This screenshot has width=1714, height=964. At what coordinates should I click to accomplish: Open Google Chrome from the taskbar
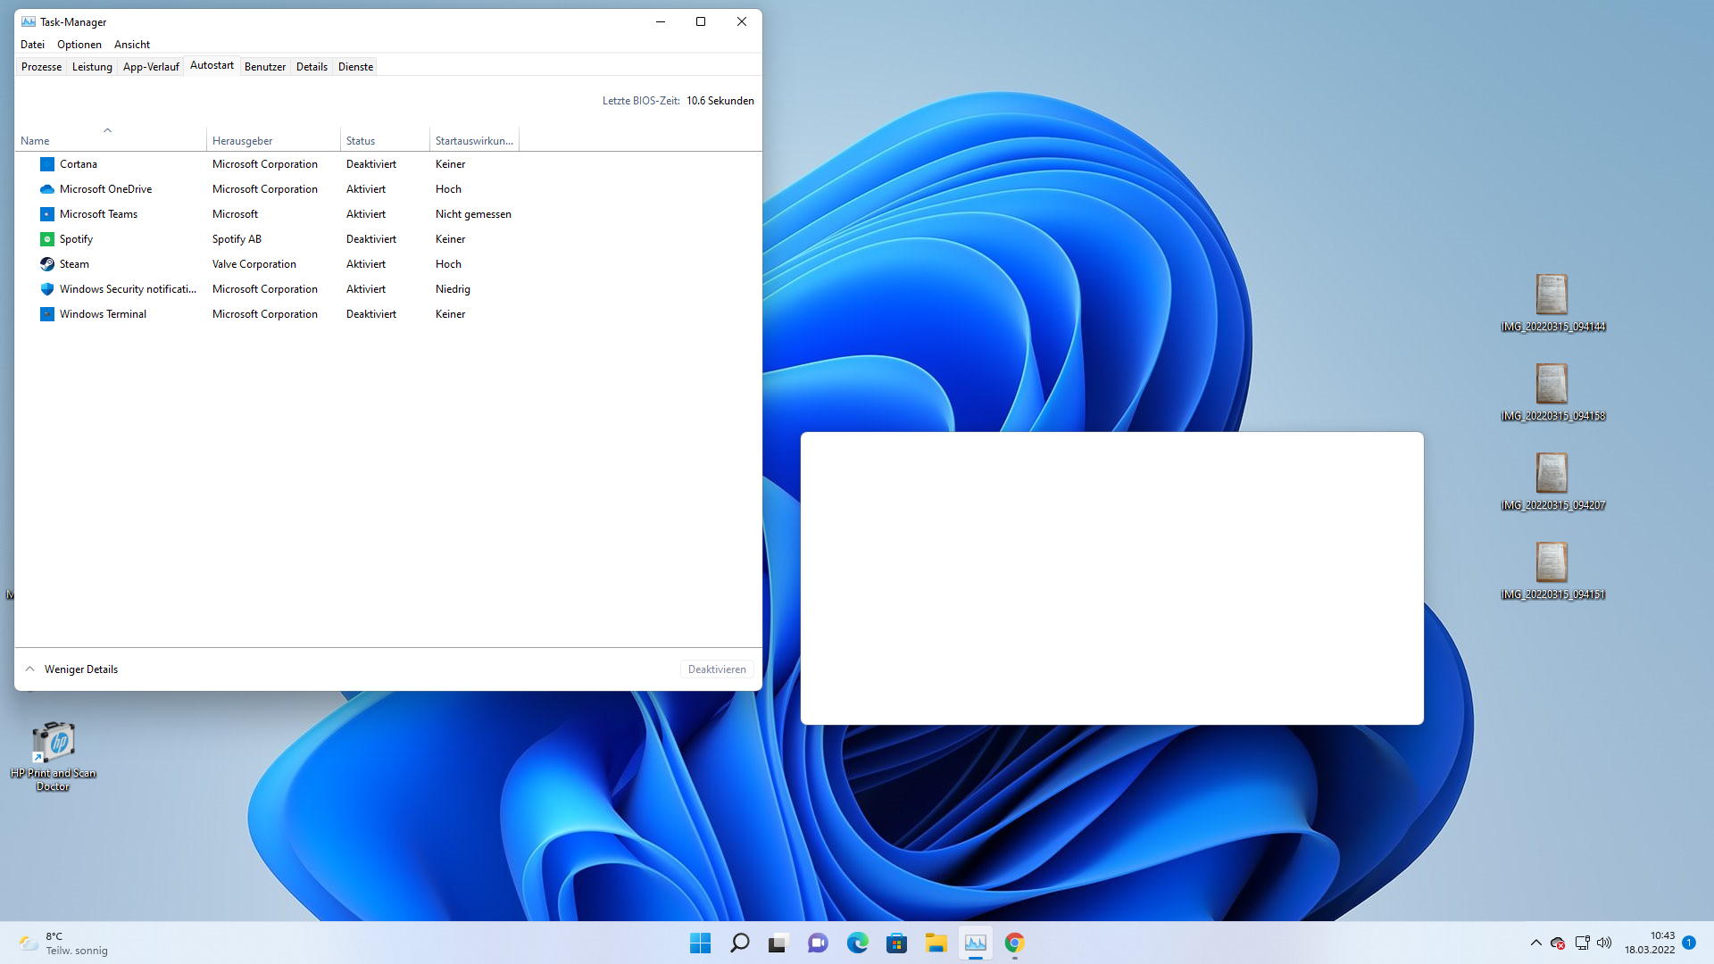coord(1014,943)
